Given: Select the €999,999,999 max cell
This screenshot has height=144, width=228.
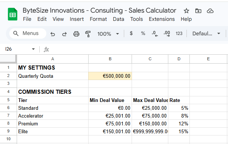Looking at the screenshot, I should (150, 131).
